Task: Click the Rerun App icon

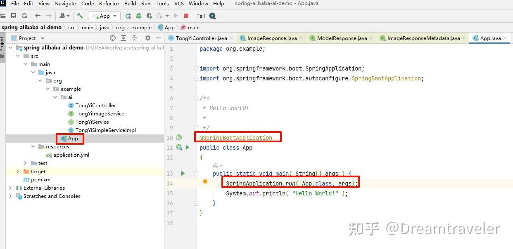Action: tap(128, 16)
